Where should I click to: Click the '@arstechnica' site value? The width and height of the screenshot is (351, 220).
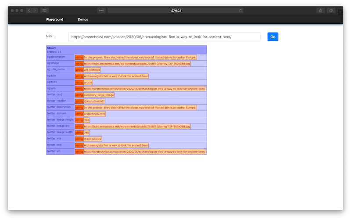pyautogui.click(x=93, y=139)
